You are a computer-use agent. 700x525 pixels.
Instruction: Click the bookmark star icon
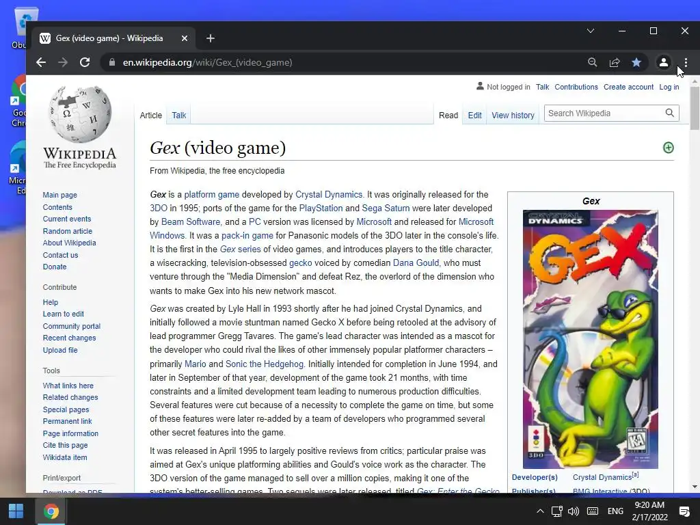[636, 62]
